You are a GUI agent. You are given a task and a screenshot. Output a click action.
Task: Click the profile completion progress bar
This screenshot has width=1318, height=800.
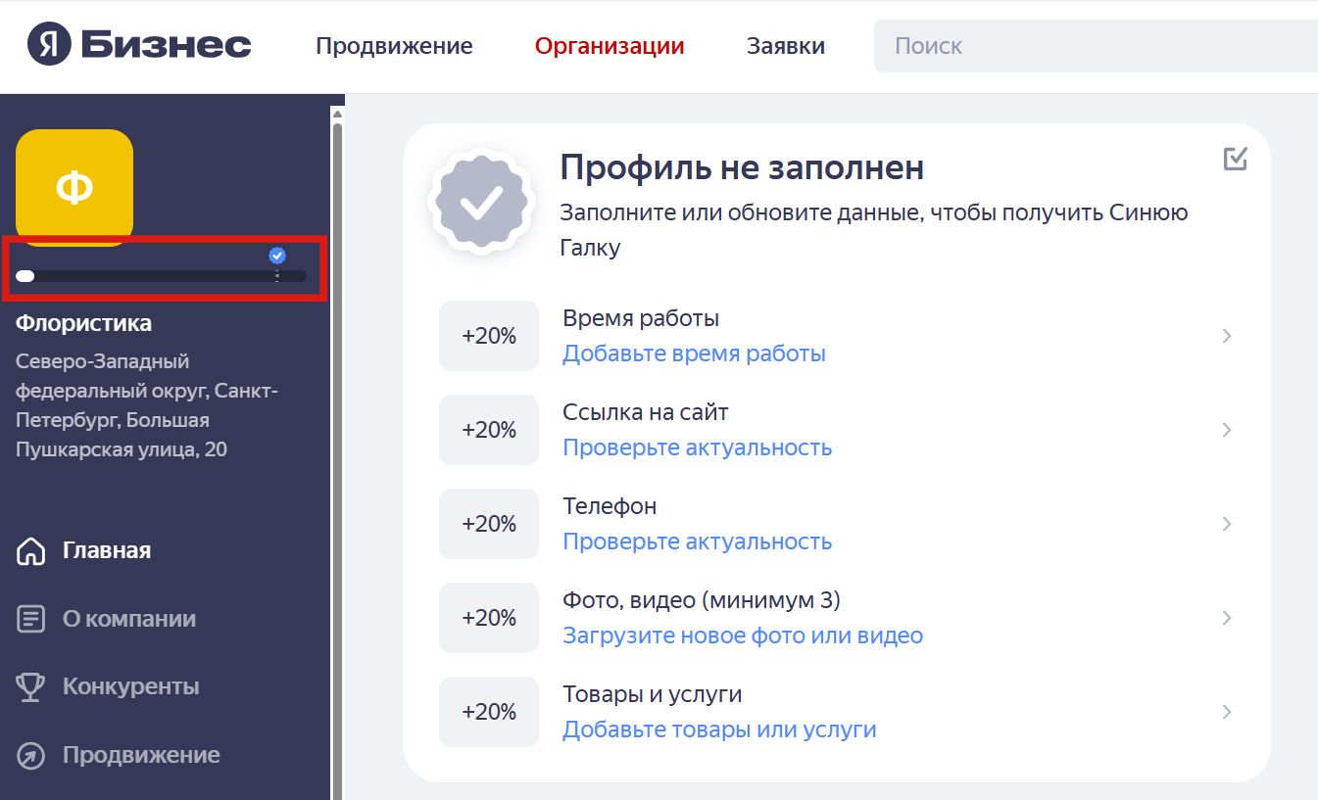click(x=161, y=276)
